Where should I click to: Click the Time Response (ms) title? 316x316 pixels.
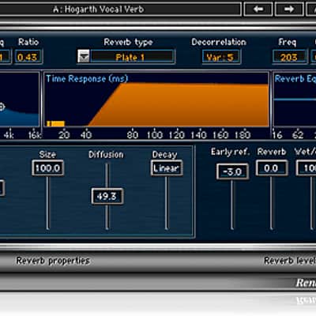tap(87, 78)
